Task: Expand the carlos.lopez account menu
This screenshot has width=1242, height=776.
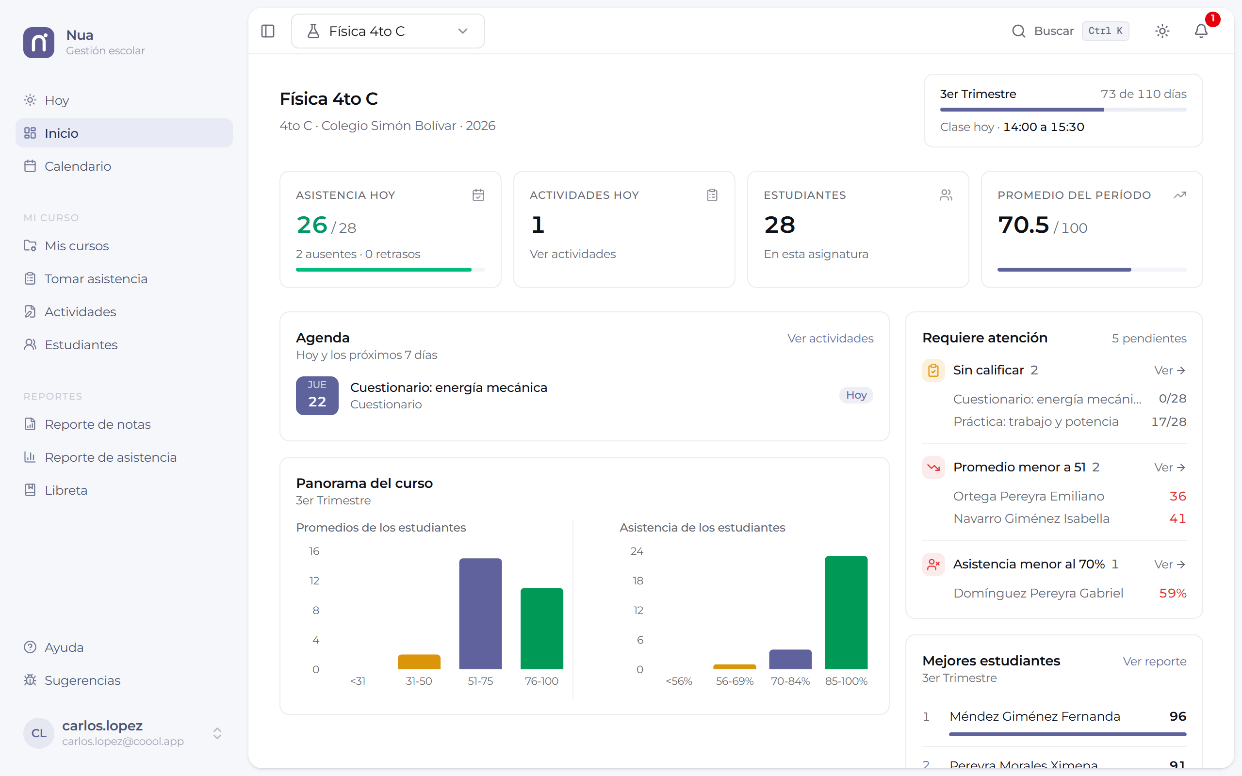Action: tap(124, 733)
